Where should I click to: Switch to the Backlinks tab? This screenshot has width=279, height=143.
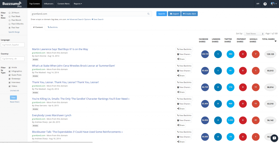53,27
